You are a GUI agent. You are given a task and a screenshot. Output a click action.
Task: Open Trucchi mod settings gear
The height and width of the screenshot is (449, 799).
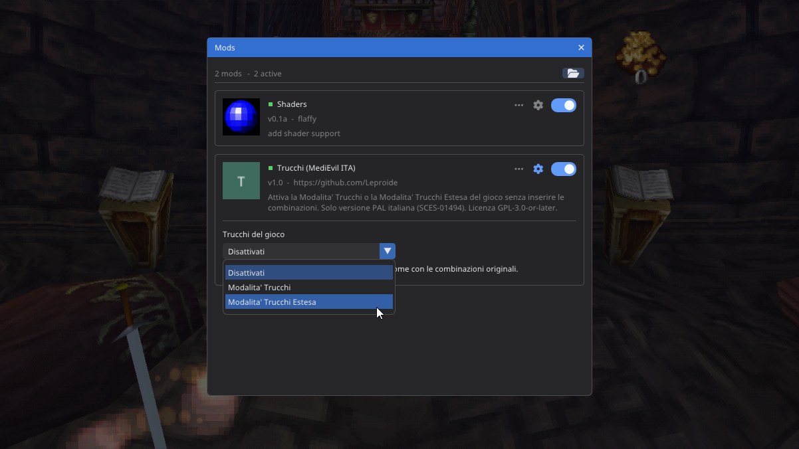pyautogui.click(x=538, y=169)
